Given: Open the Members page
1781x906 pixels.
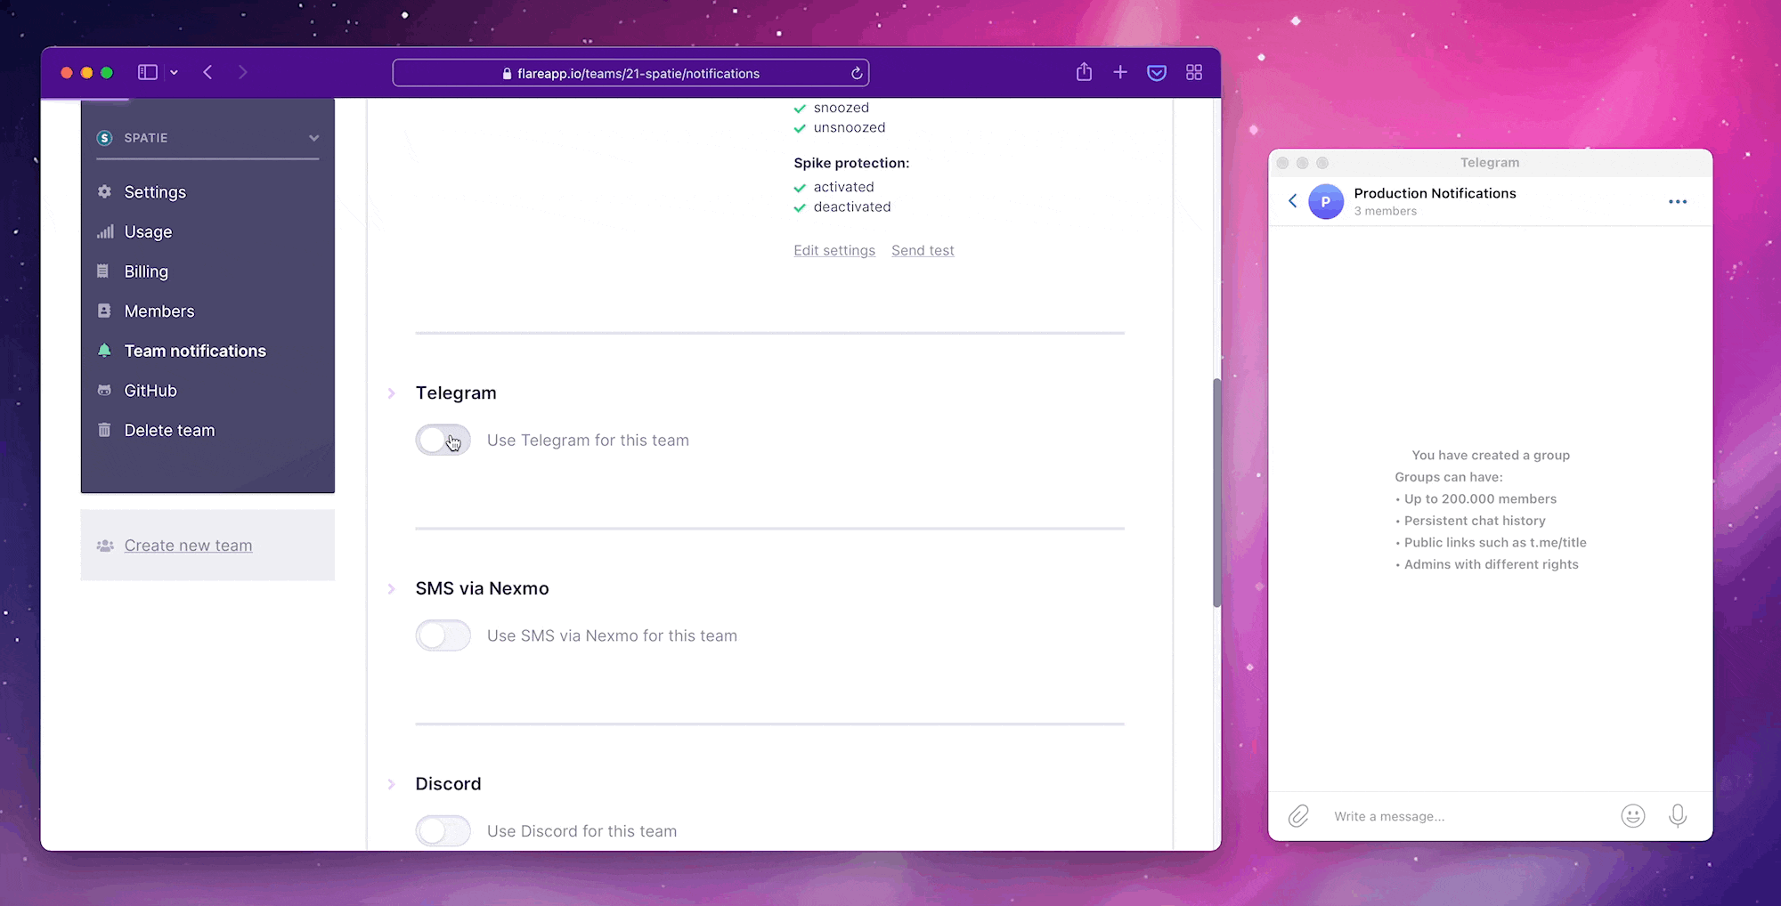Looking at the screenshot, I should pos(159,311).
